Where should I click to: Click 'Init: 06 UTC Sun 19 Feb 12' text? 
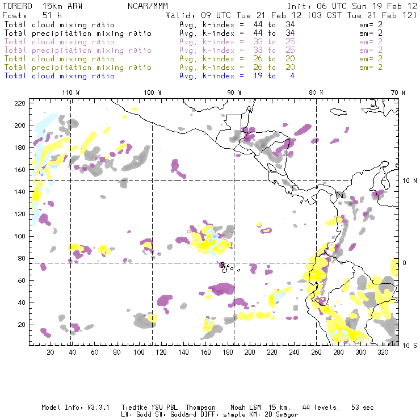click(x=352, y=6)
